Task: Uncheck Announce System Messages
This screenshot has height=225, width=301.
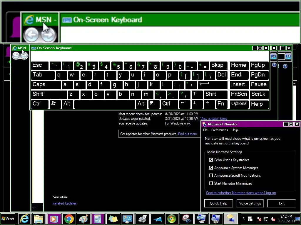Action: (211, 168)
